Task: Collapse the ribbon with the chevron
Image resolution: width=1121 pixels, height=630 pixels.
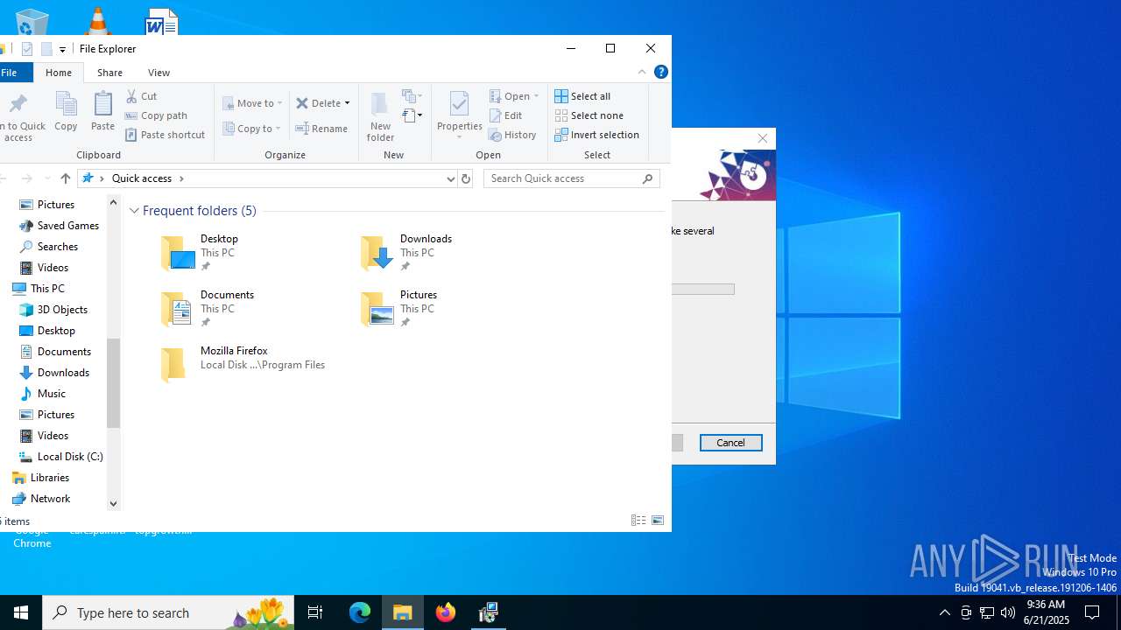Action: click(x=642, y=73)
